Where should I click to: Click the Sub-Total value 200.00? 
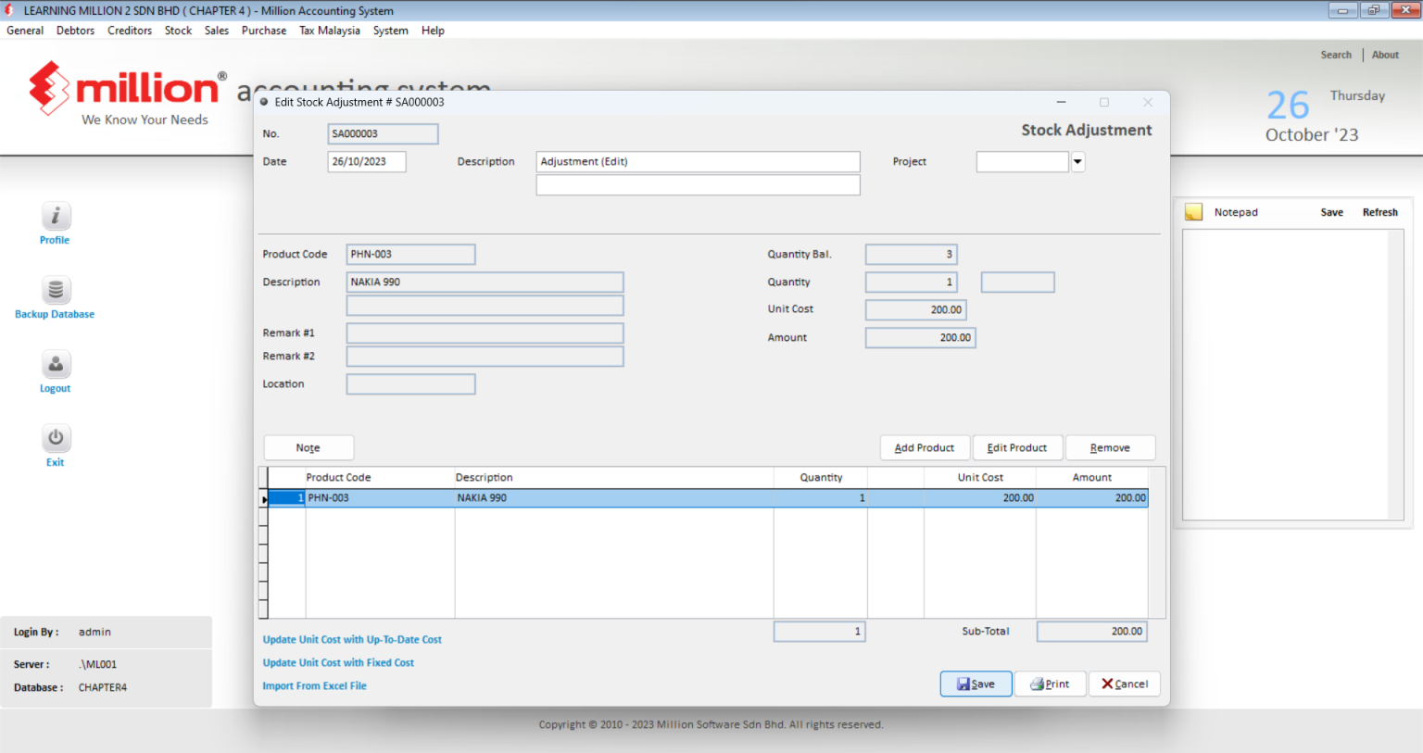click(1092, 632)
